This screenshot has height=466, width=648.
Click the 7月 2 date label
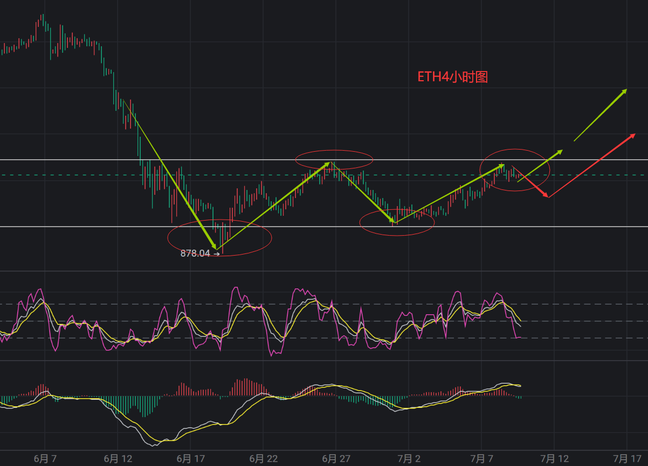point(409,458)
